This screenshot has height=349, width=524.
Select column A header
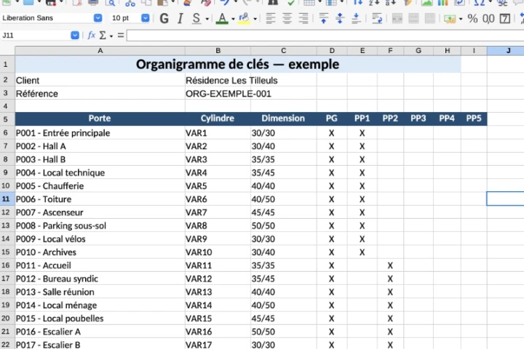pos(100,51)
